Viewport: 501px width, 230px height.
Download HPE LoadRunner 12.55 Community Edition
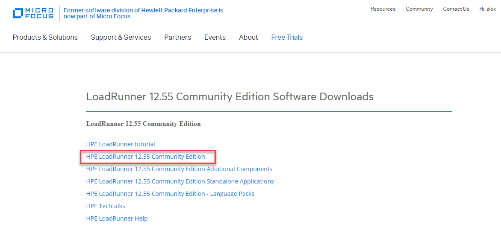[145, 157]
